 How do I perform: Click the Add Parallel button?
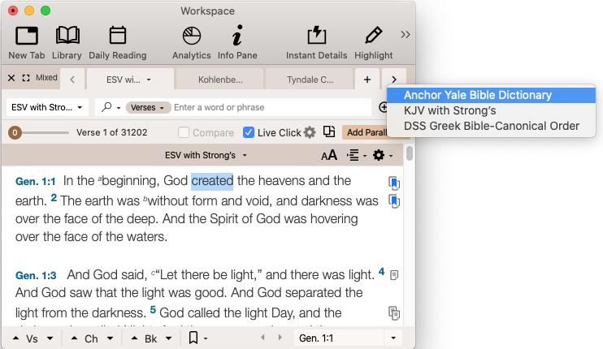tap(366, 132)
